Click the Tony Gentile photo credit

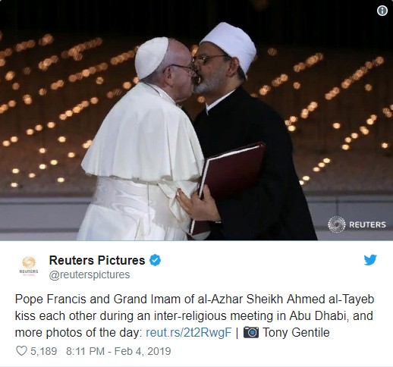[x=296, y=332]
